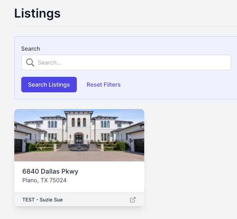This screenshot has height=219, width=237.
Task: Open the mansion photo thumbnail
Action: 79,135
